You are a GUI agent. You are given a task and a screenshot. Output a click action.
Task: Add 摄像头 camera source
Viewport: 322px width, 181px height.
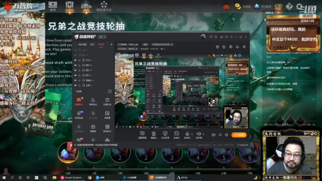[x=154, y=135]
